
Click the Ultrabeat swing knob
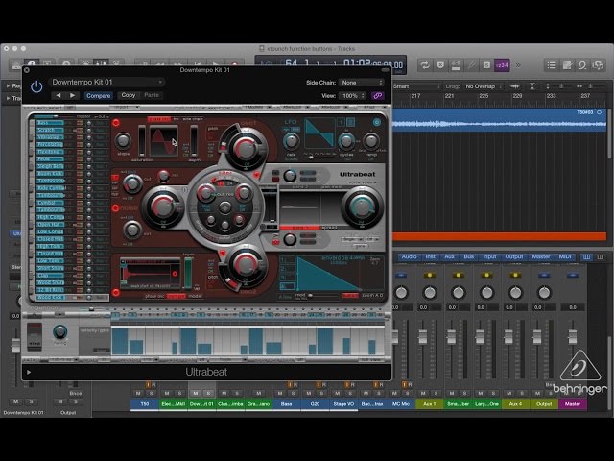tap(59, 332)
